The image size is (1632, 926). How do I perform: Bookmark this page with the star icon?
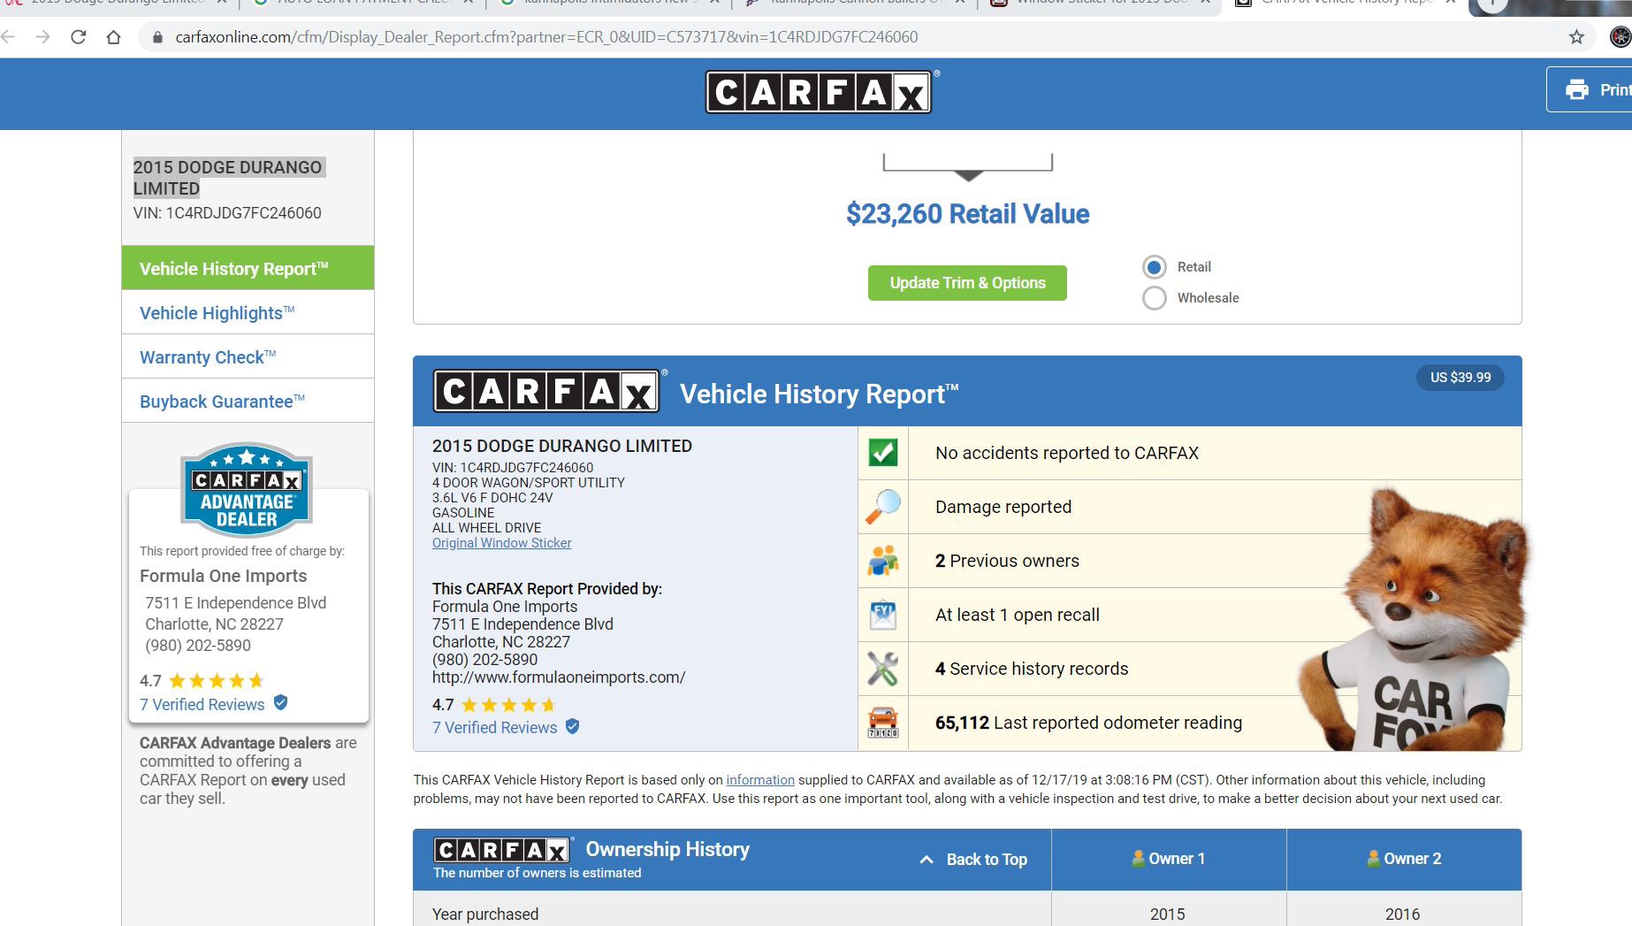point(1576,37)
